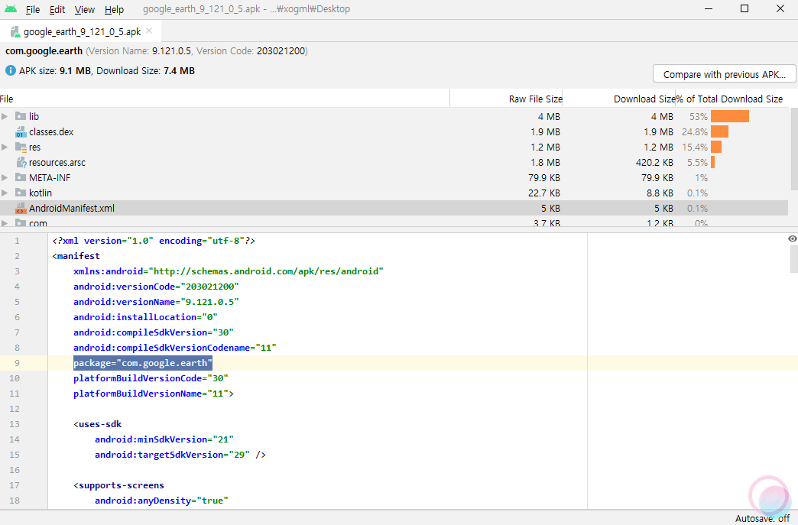
Task: Sort by Download Size column header
Action: click(619, 99)
